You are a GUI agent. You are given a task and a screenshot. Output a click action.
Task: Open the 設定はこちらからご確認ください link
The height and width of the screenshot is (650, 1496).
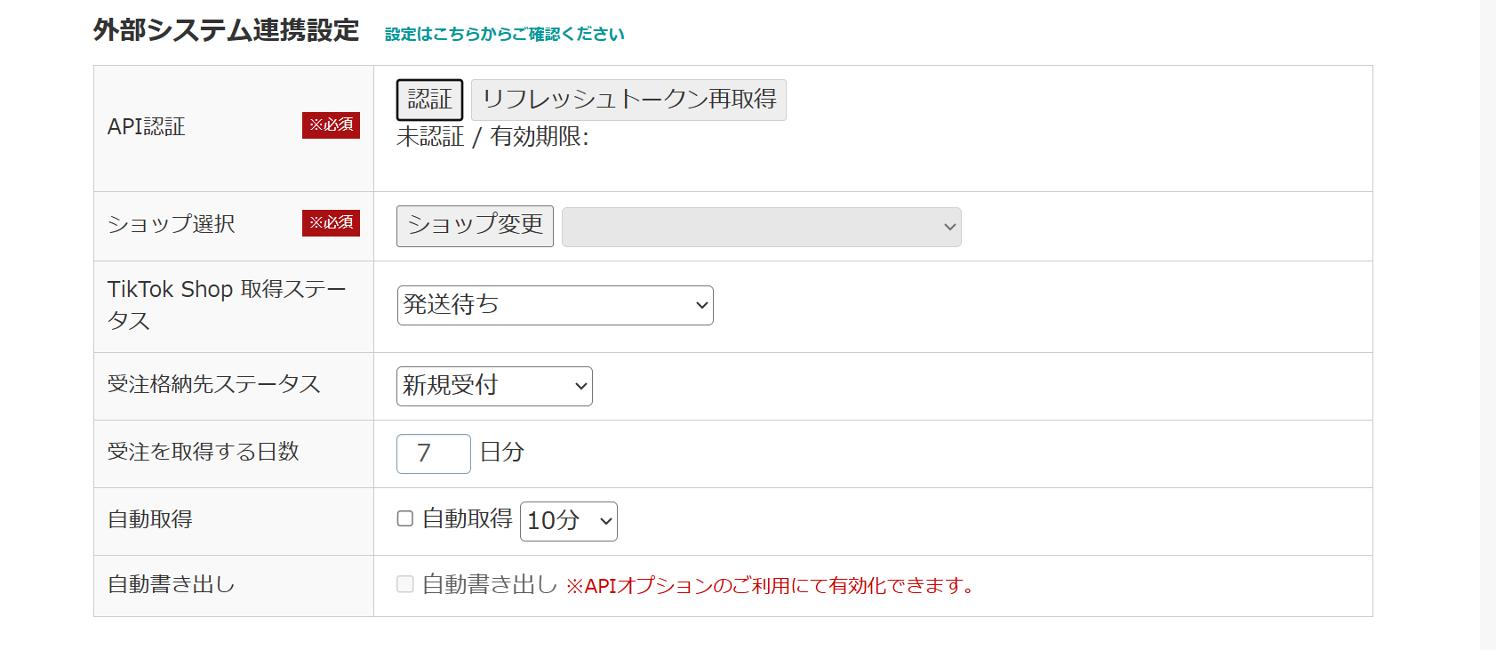pos(504,34)
